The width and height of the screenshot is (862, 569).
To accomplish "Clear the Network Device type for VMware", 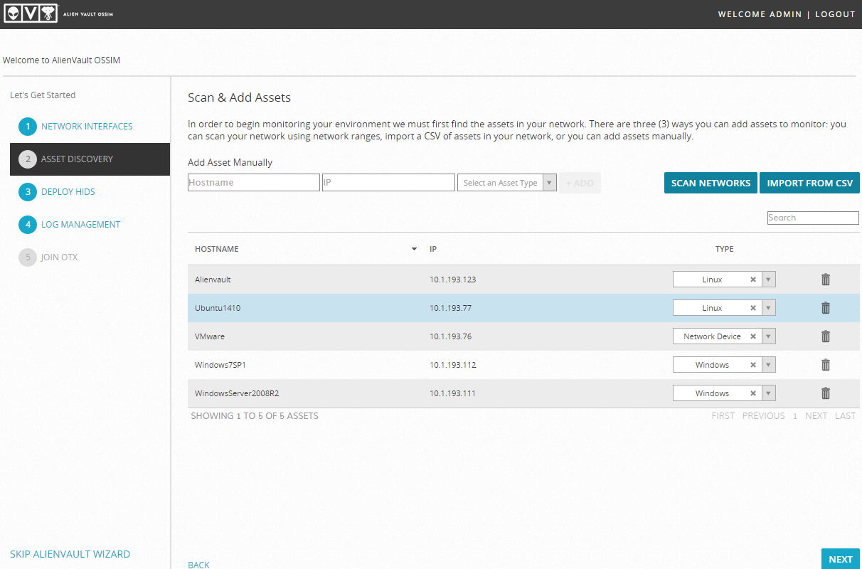I will pos(753,336).
